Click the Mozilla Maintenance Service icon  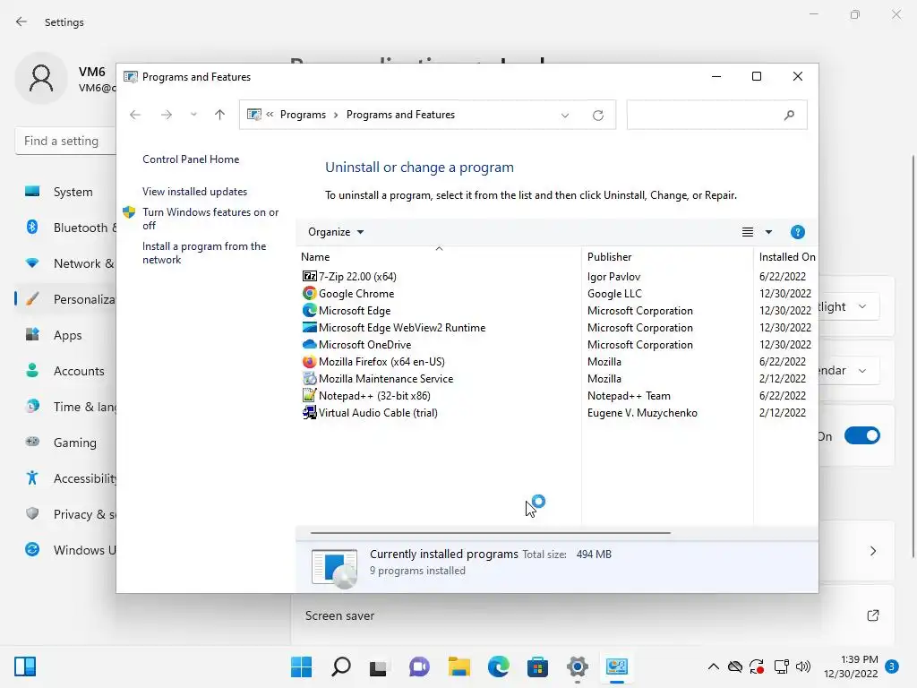pyautogui.click(x=309, y=378)
